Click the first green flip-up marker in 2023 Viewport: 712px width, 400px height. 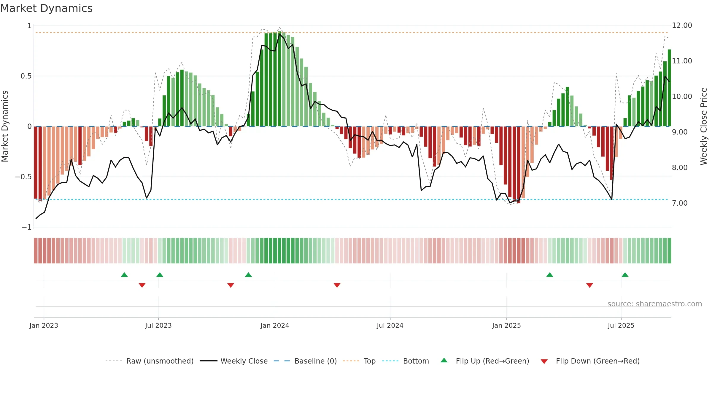124,275
